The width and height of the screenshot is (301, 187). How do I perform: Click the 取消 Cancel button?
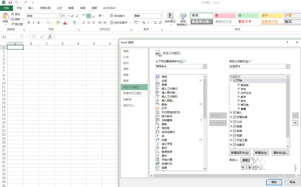tap(292, 182)
